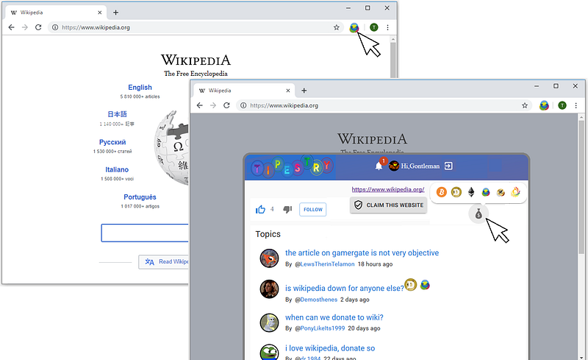Reload page in the back browser window
The image size is (588, 360).
pyautogui.click(x=38, y=27)
